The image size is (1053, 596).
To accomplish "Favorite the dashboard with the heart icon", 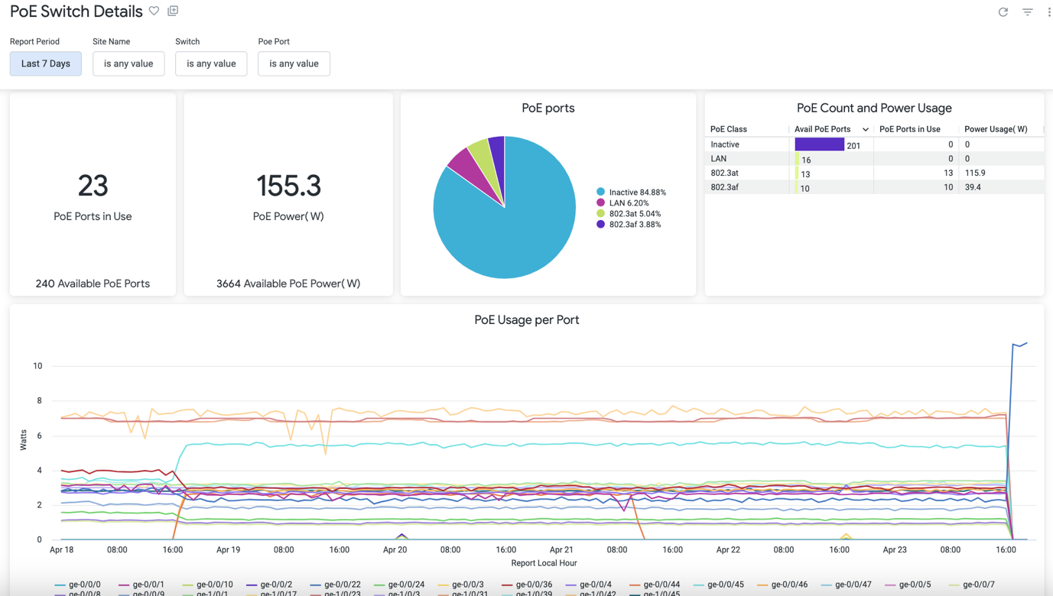I will point(154,11).
